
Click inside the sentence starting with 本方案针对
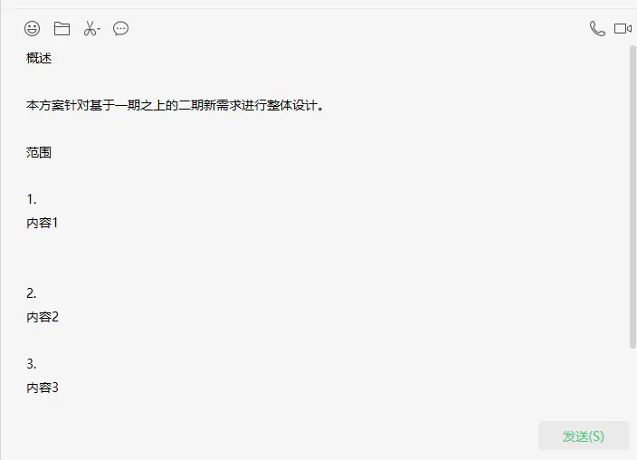pyautogui.click(x=175, y=105)
